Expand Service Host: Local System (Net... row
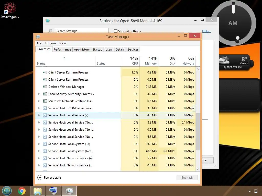 coord(39,151)
